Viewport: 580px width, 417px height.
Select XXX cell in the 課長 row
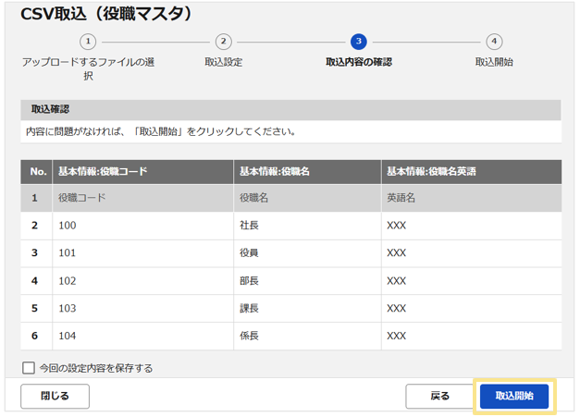pos(472,308)
